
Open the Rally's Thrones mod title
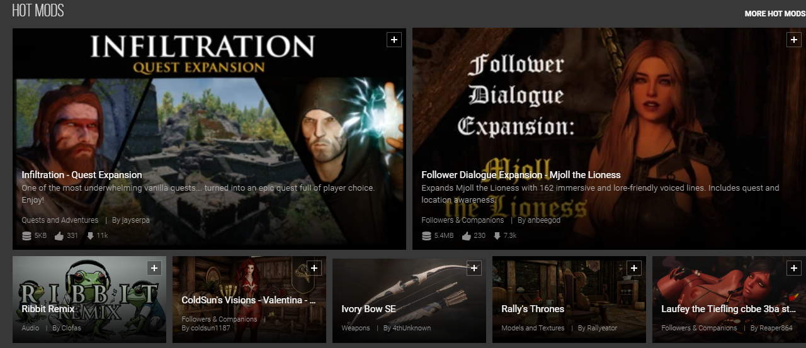(x=533, y=309)
